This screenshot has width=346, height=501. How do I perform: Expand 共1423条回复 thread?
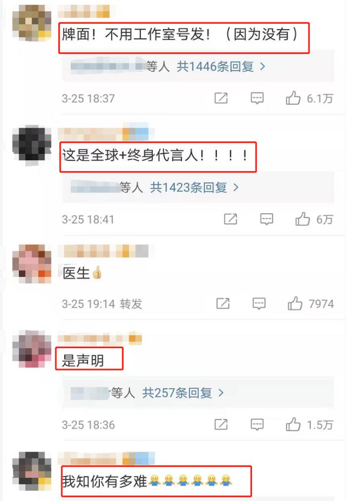[194, 187]
